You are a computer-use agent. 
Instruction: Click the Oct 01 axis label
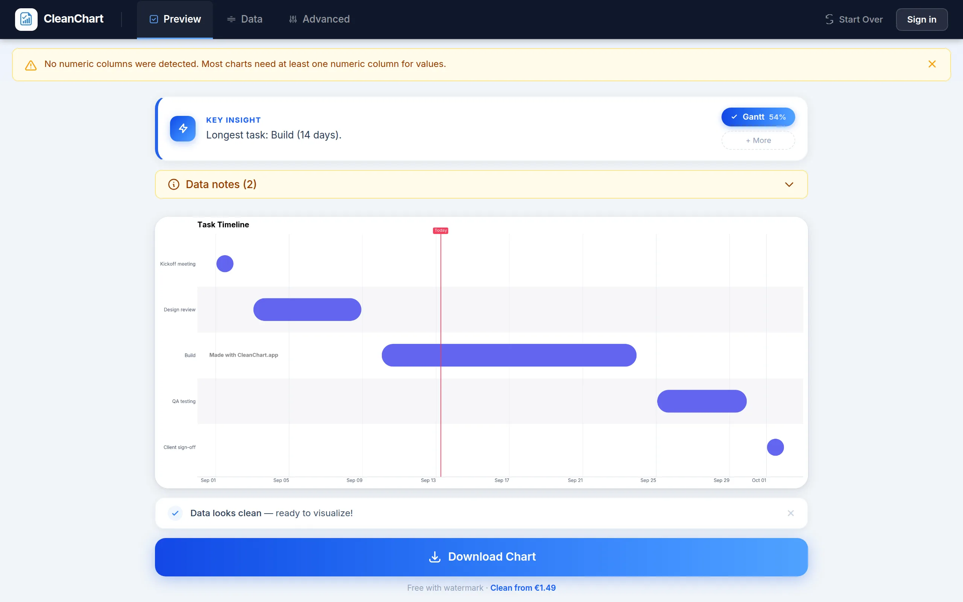759,480
